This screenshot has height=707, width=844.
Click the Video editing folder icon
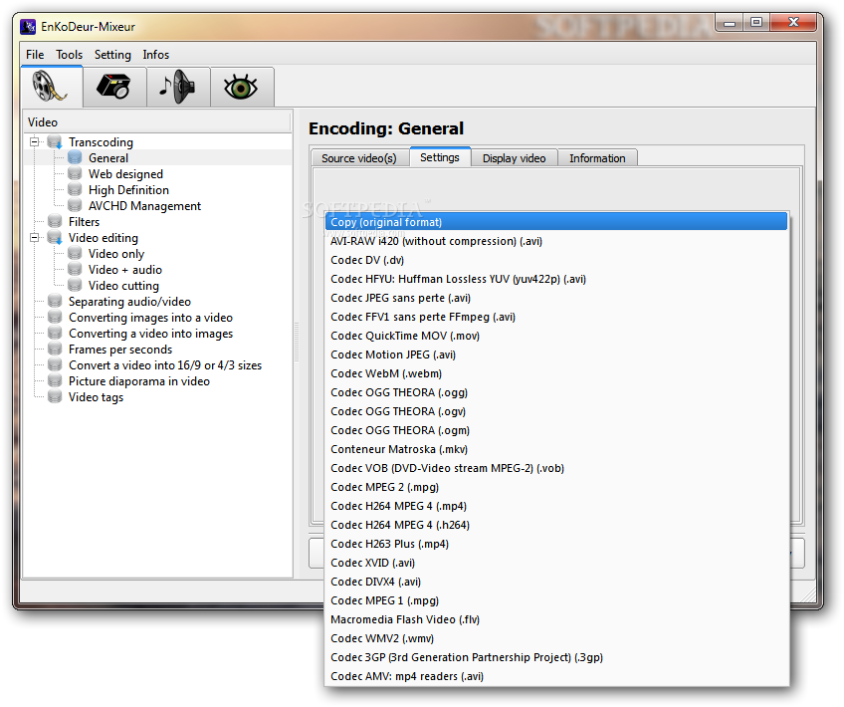[x=55, y=237]
